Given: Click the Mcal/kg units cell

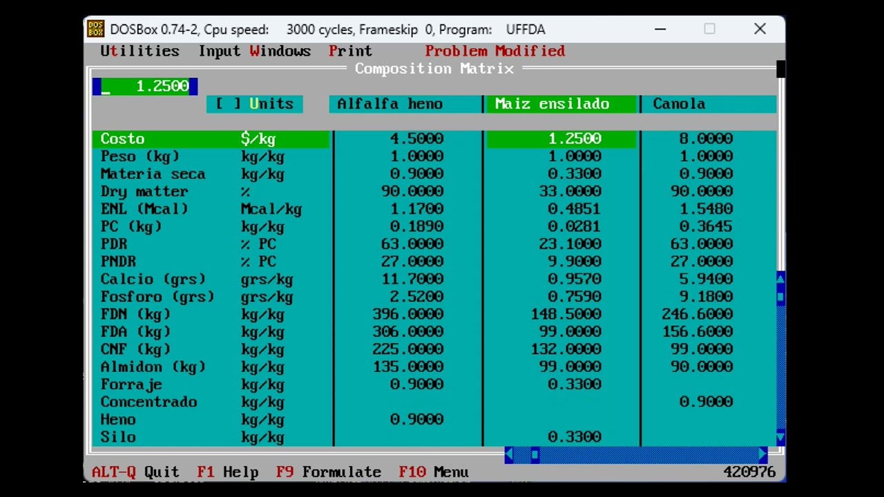Looking at the screenshot, I should coord(271,209).
